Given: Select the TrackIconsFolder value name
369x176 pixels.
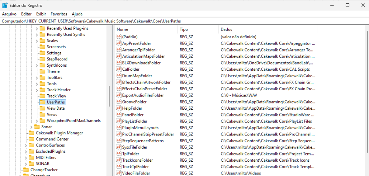Looking at the screenshot, I should point(137,160).
